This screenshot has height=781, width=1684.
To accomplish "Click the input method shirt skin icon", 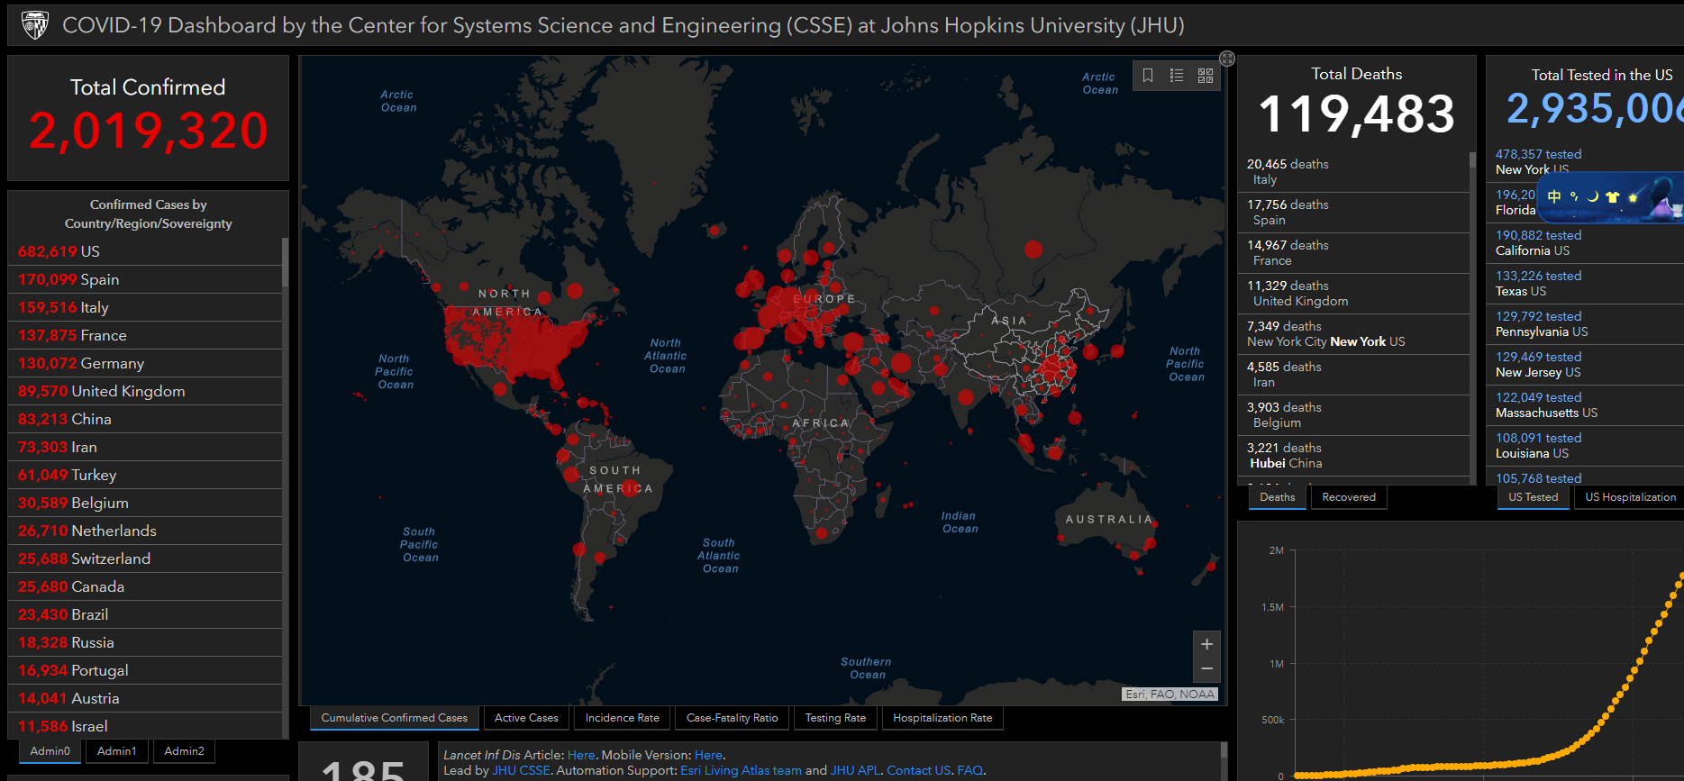I will coord(1613,196).
